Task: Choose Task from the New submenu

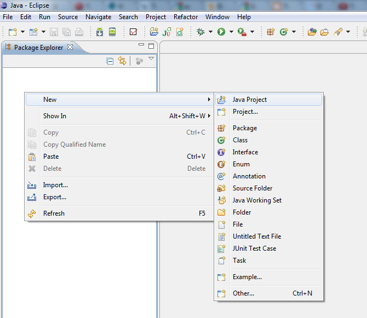Action: point(268,261)
